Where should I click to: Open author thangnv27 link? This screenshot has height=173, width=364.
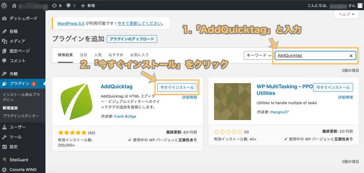[x=279, y=112]
